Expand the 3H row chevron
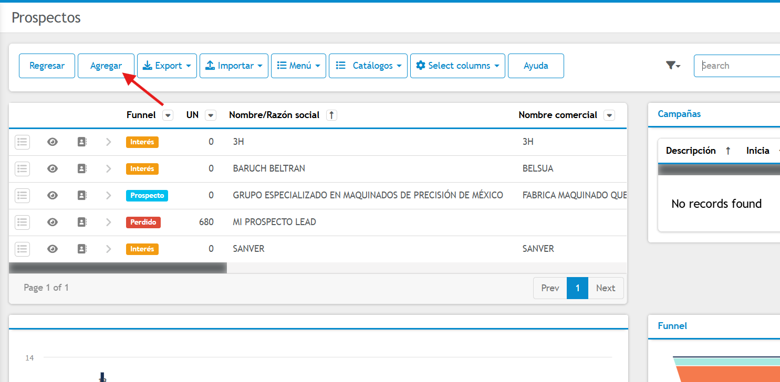The width and height of the screenshot is (780, 382). (x=109, y=142)
